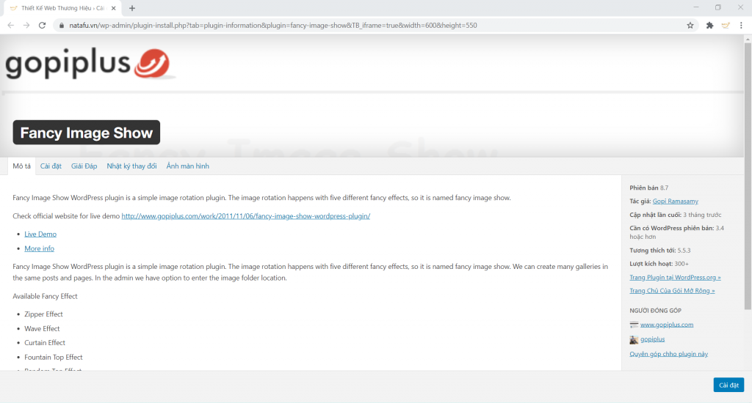The height and width of the screenshot is (403, 752).
Task: Click www.gopiplus.com contributor avatar
Action: click(x=634, y=325)
